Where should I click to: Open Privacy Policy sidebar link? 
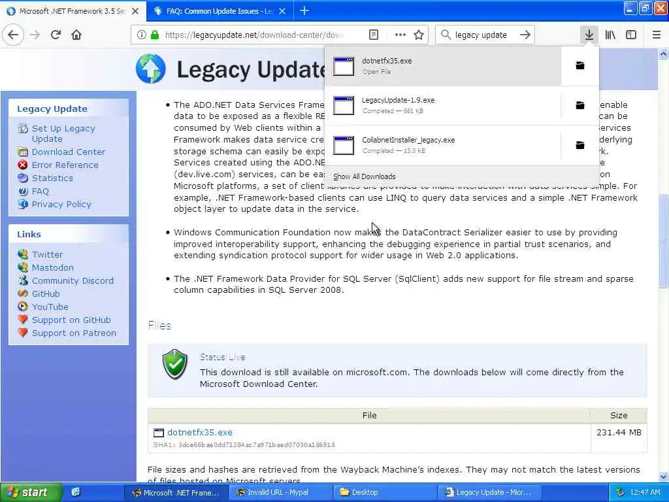point(61,204)
